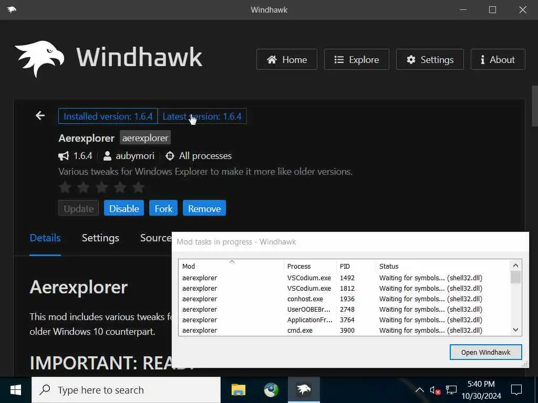Click the main window vertical scrollbar
Image resolution: width=538 pixels, height=403 pixels.
click(534, 106)
